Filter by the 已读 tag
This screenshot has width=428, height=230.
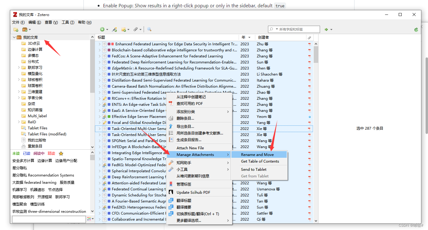click(x=27, y=154)
